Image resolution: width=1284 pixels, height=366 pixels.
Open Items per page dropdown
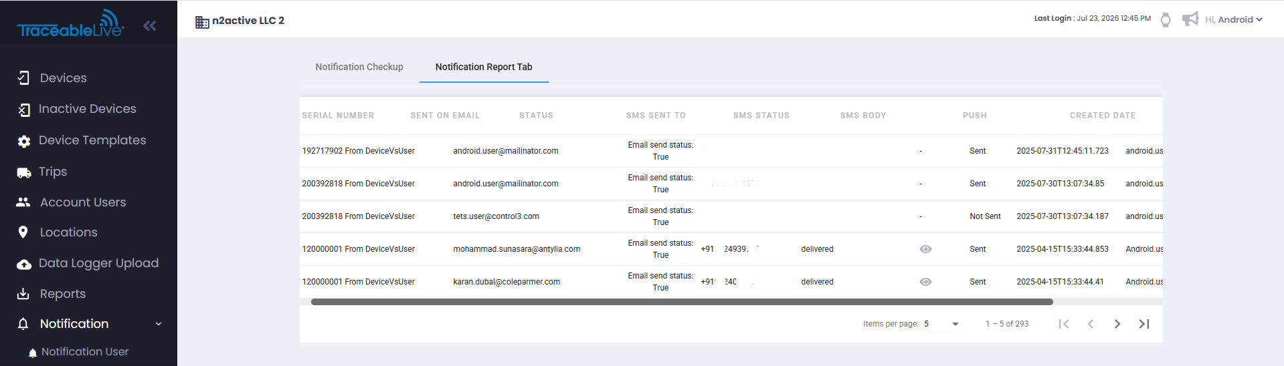coord(941,324)
